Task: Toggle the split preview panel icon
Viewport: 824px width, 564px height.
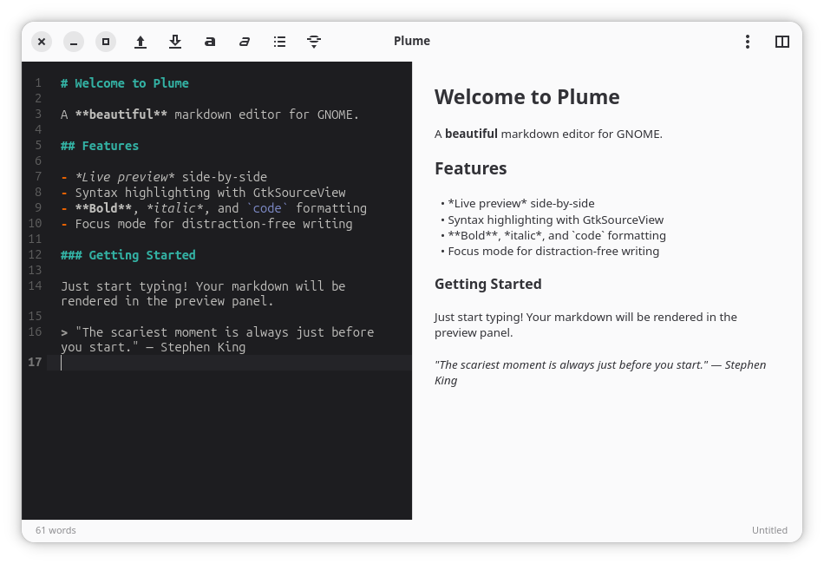Action: [x=782, y=41]
